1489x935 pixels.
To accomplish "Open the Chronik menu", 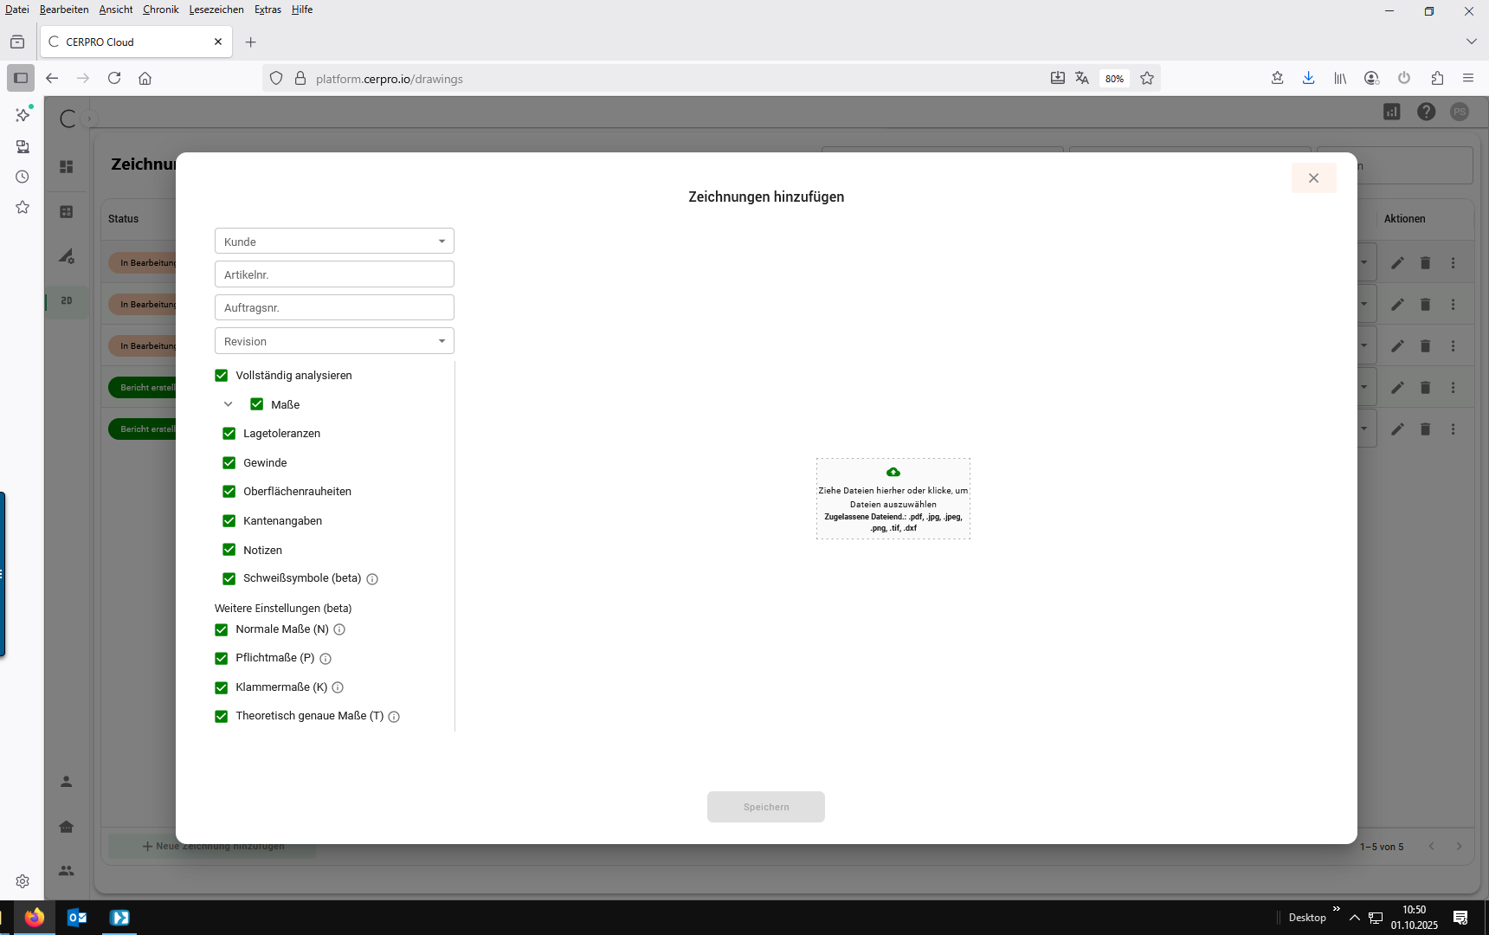I will (x=160, y=10).
